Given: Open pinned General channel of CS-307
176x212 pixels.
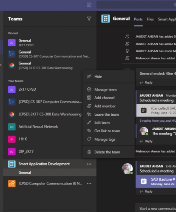Looking at the screenshot, I should [50, 54].
